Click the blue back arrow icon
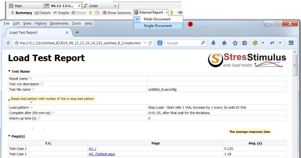Image resolution: width=301 pixels, height=158 pixels. [180, 12]
